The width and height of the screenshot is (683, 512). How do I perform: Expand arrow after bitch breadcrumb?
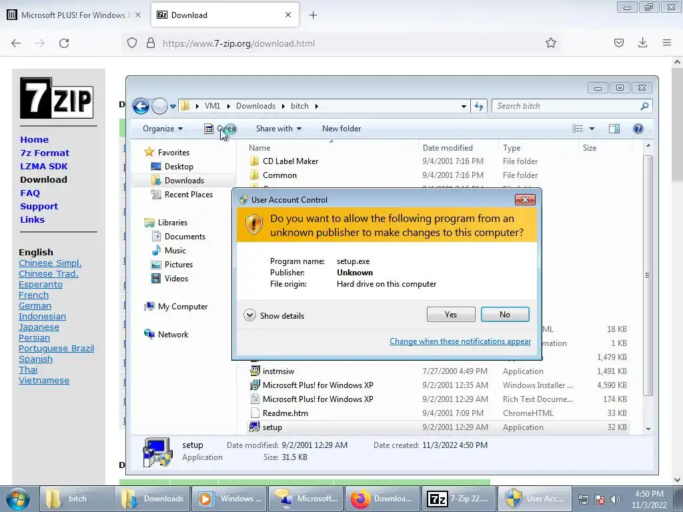[316, 106]
